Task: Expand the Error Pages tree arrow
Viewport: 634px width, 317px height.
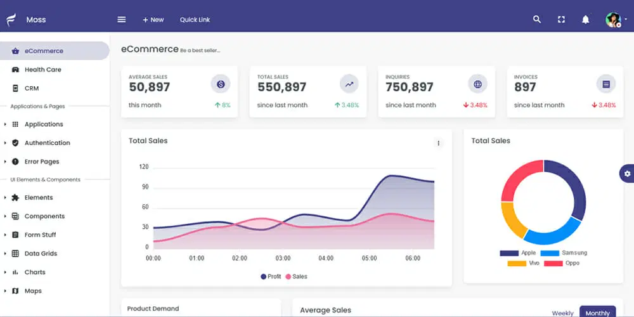Action: 5,161
